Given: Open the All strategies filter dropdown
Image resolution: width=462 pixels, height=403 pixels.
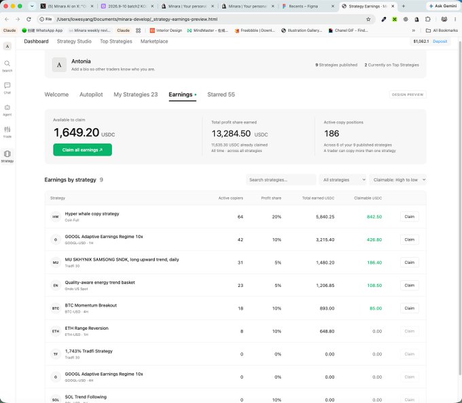Looking at the screenshot, I should tap(343, 180).
